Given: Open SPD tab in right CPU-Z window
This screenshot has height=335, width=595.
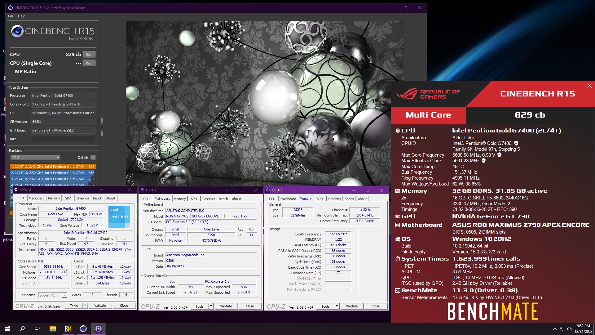Looking at the screenshot, I should point(320,199).
